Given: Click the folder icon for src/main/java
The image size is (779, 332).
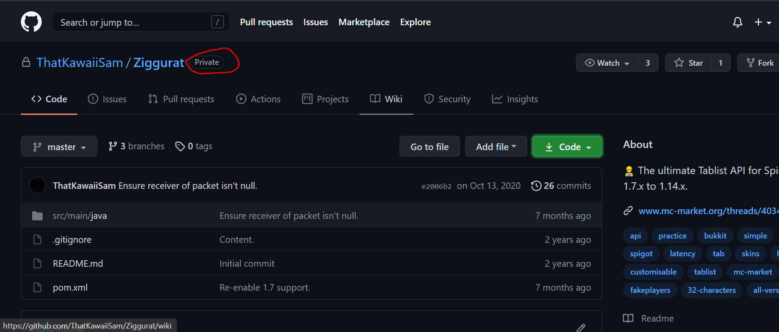Looking at the screenshot, I should (x=37, y=216).
